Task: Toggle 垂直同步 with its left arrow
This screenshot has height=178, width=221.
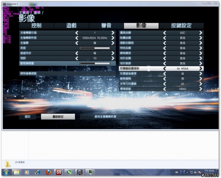Action: click(x=77, y=53)
